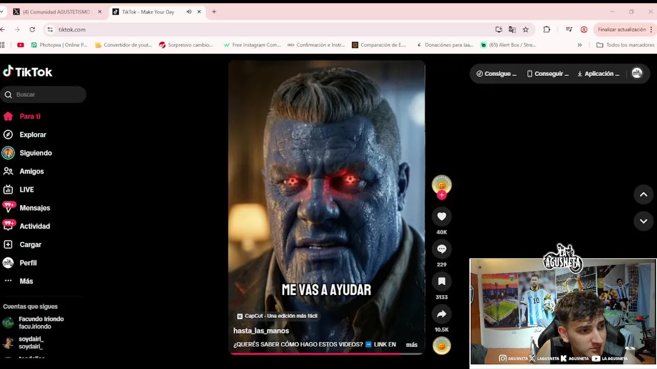657x369 pixels.
Task: Open (65) Alert Box / Stre... bookmark
Action: point(508,45)
